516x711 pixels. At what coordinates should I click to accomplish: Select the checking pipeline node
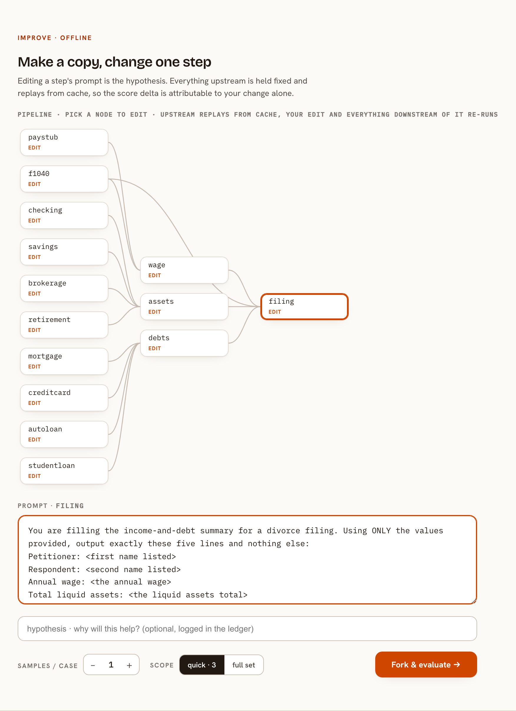coord(64,215)
